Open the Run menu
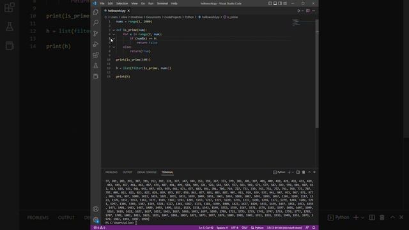 pos(151,3)
